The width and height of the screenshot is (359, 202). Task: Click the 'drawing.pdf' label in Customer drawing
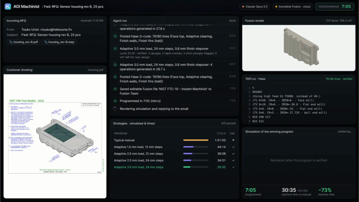[x=96, y=70]
